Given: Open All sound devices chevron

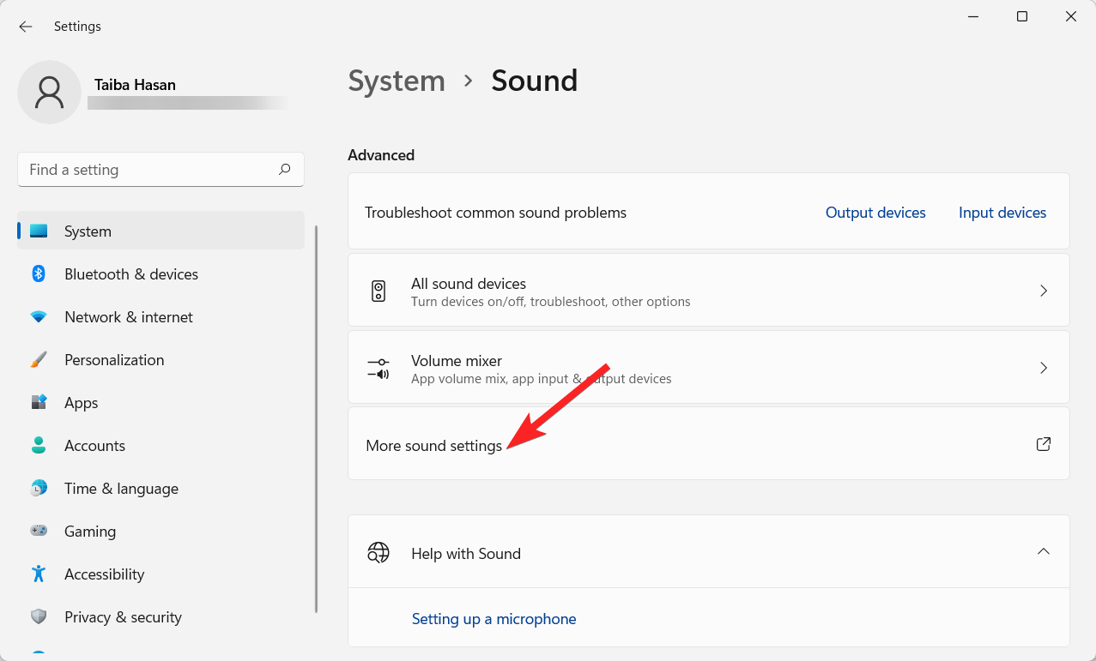Looking at the screenshot, I should 1044,291.
